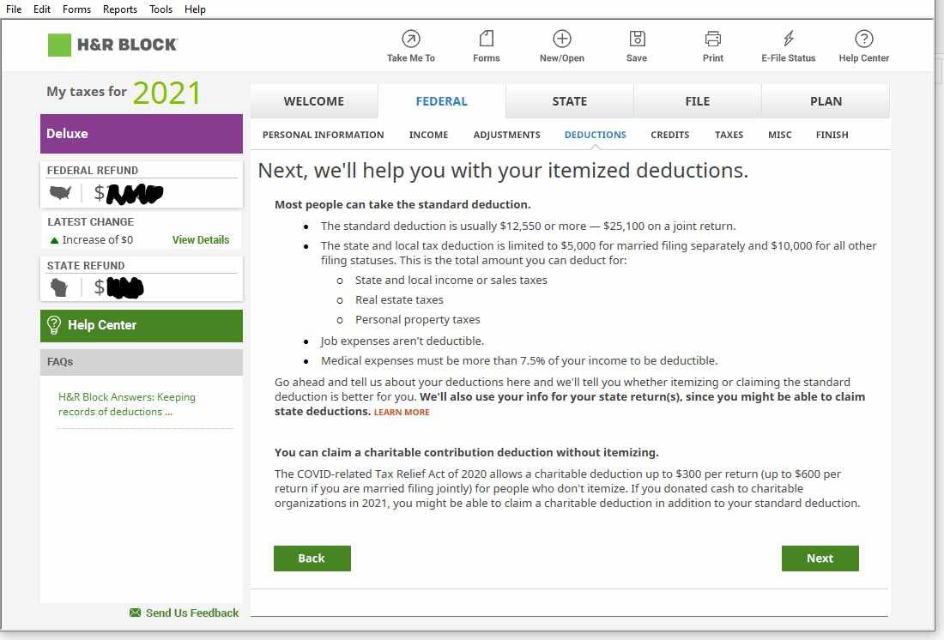This screenshot has width=944, height=640.
Task: Click the Send Us Feedback envelope link
Action: pos(184,613)
